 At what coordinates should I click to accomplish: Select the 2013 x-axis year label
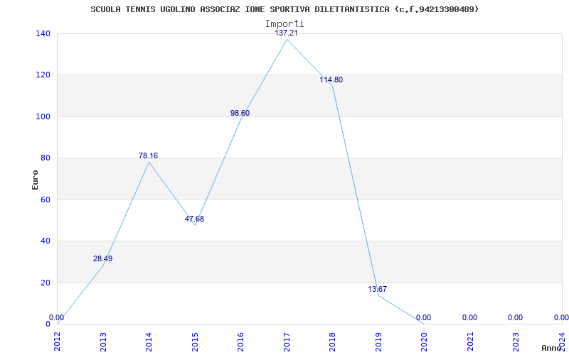pos(103,342)
